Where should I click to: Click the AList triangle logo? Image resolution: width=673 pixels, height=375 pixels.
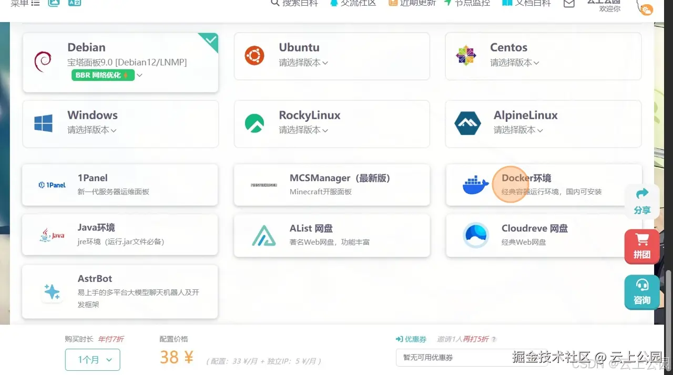coord(264,236)
